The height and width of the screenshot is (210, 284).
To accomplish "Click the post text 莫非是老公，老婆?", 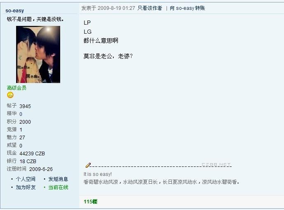I will click(108, 56).
